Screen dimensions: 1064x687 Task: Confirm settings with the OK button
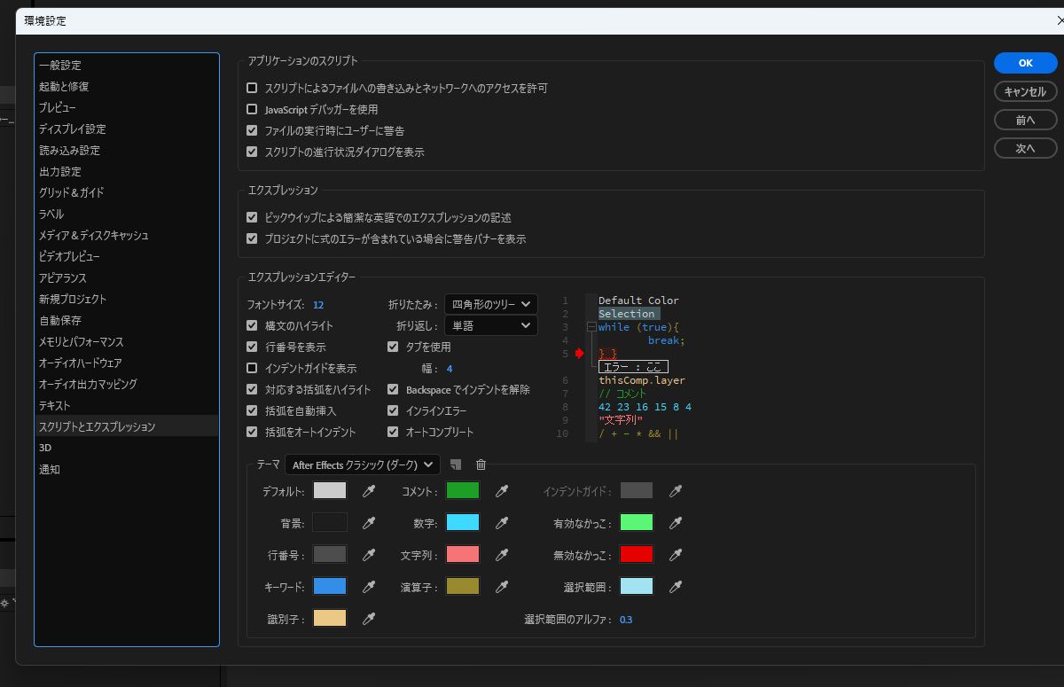(1025, 63)
